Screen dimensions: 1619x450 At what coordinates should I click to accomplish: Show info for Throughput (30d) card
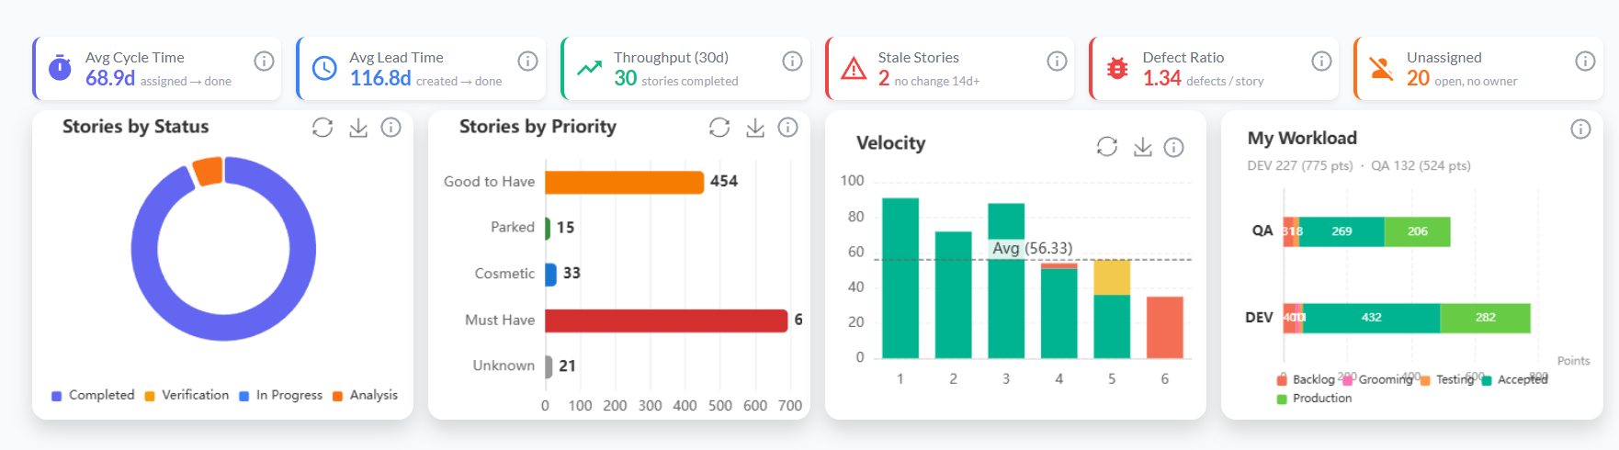pos(792,61)
